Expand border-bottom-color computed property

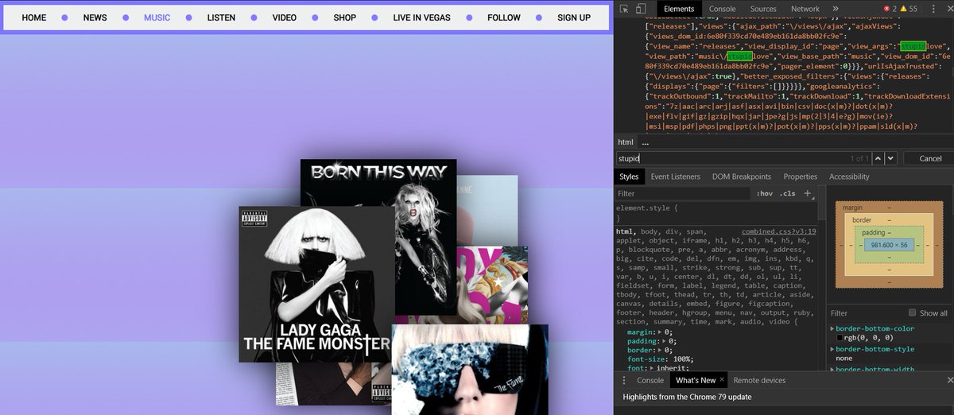832,328
